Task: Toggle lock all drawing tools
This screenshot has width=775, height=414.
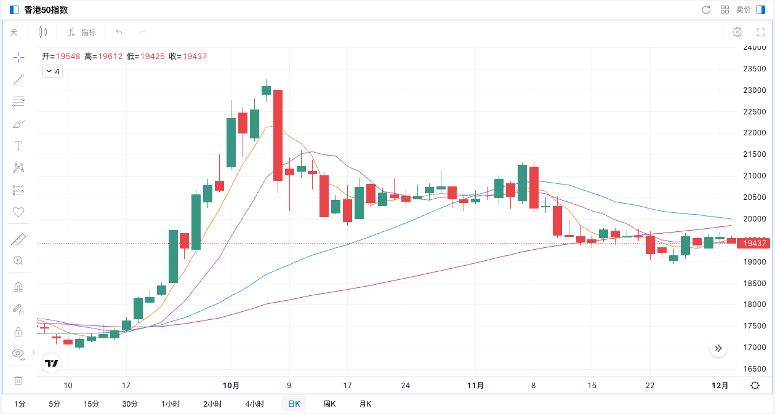Action: point(18,332)
